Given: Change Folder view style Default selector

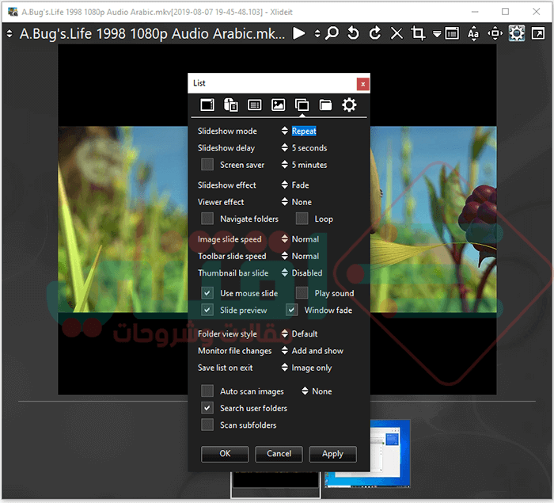Looking at the screenshot, I should 284,333.
